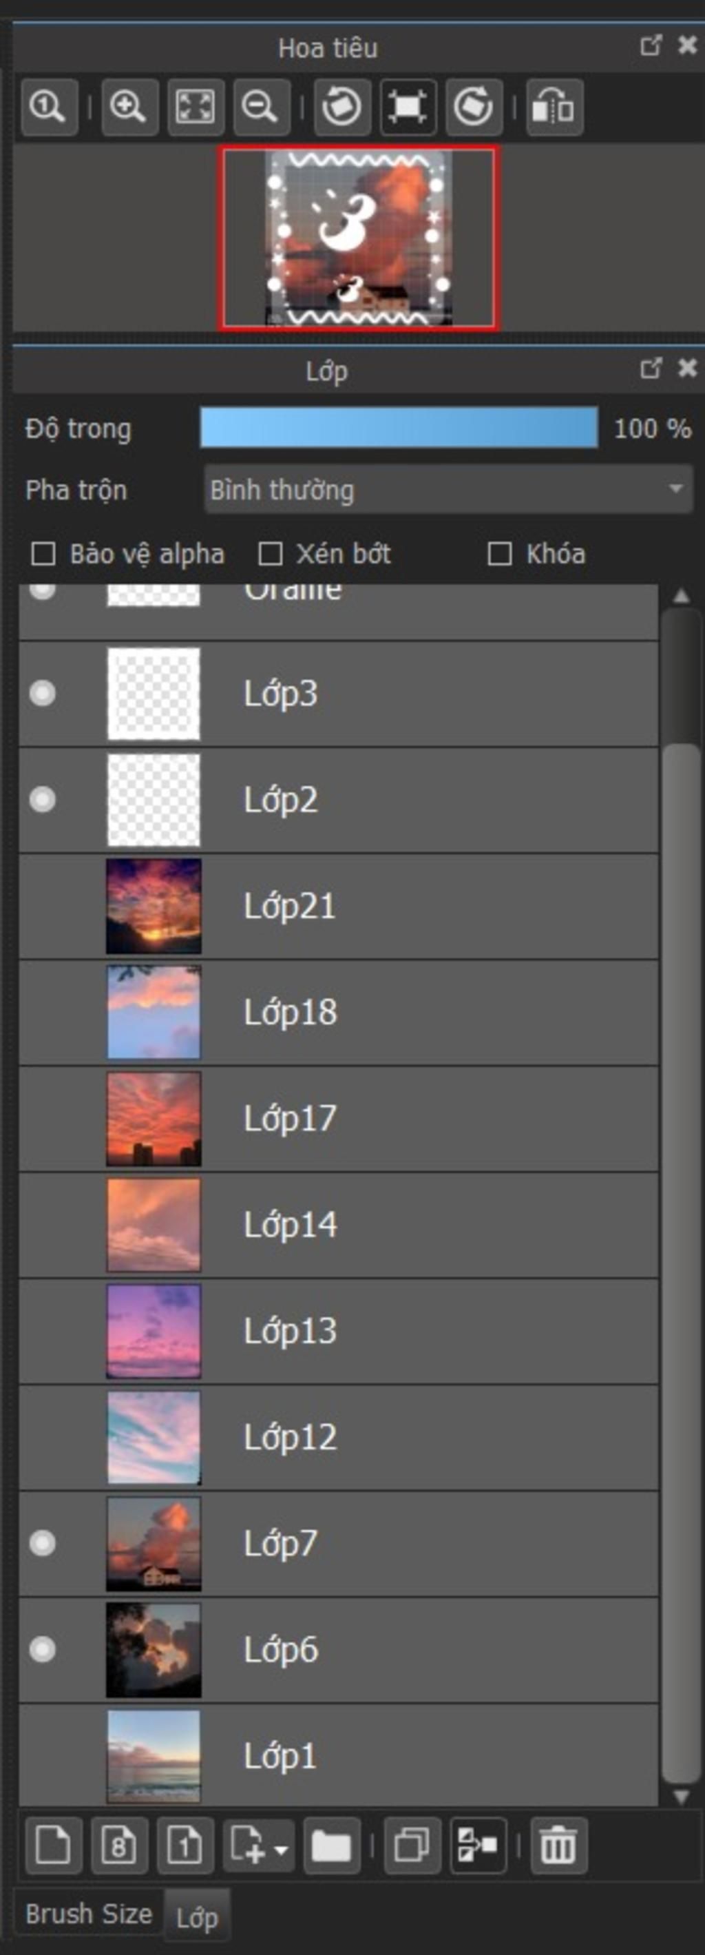Delete the selected layer with trash icon
Viewport: 705px width, 1955px height.
(558, 1845)
